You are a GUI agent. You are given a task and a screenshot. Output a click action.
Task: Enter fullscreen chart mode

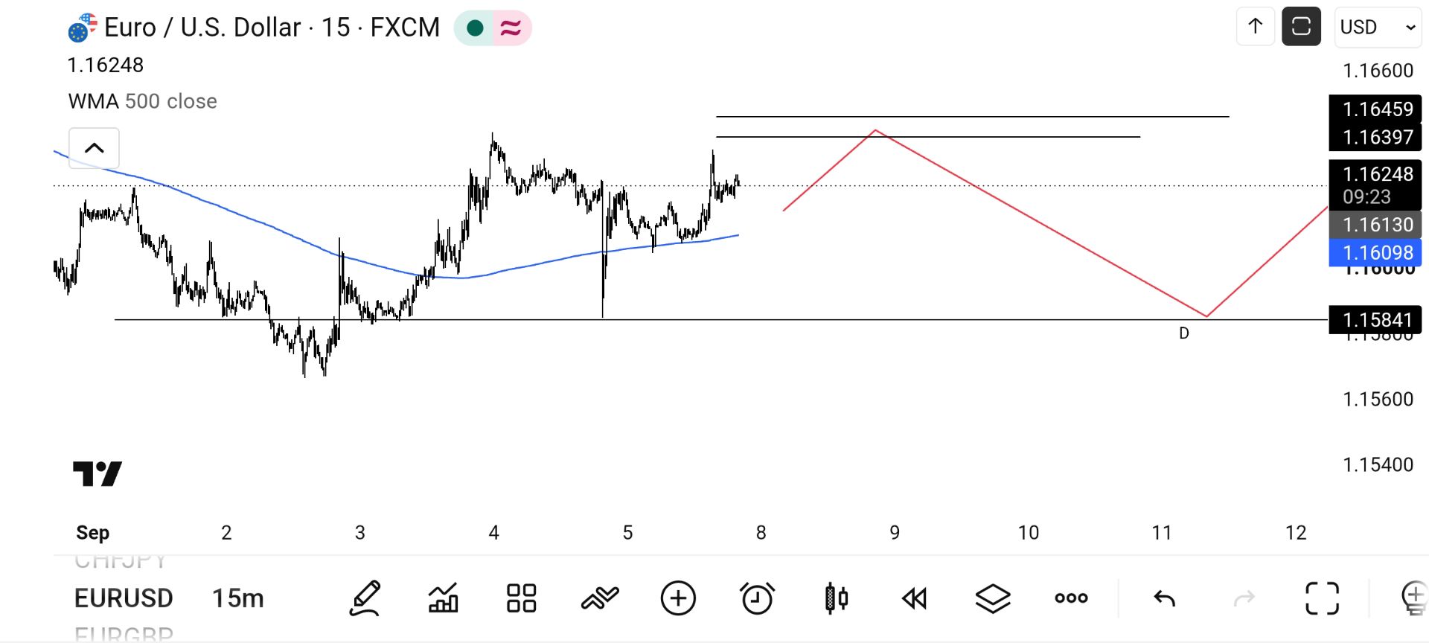[x=1323, y=598]
